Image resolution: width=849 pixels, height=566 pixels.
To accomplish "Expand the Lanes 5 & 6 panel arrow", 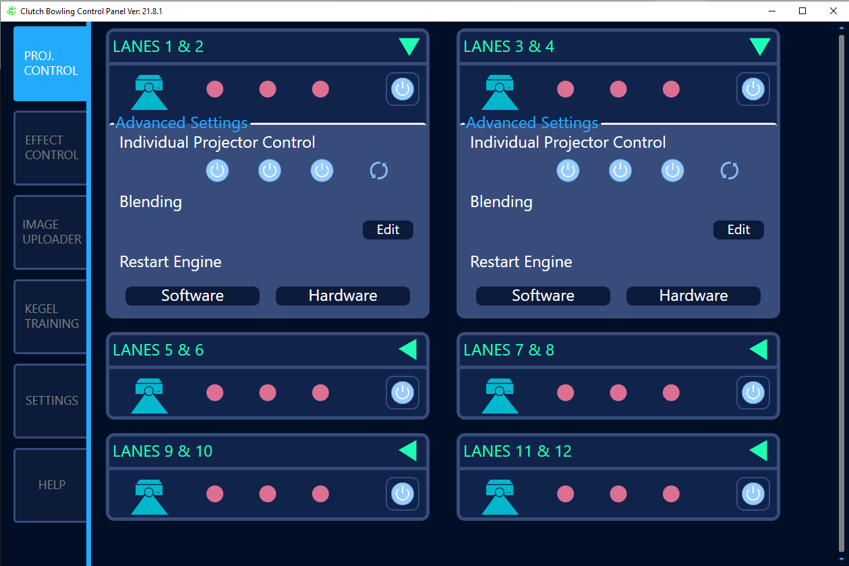I will coord(408,349).
